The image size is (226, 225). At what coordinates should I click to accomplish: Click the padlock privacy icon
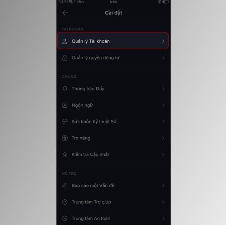65,58
